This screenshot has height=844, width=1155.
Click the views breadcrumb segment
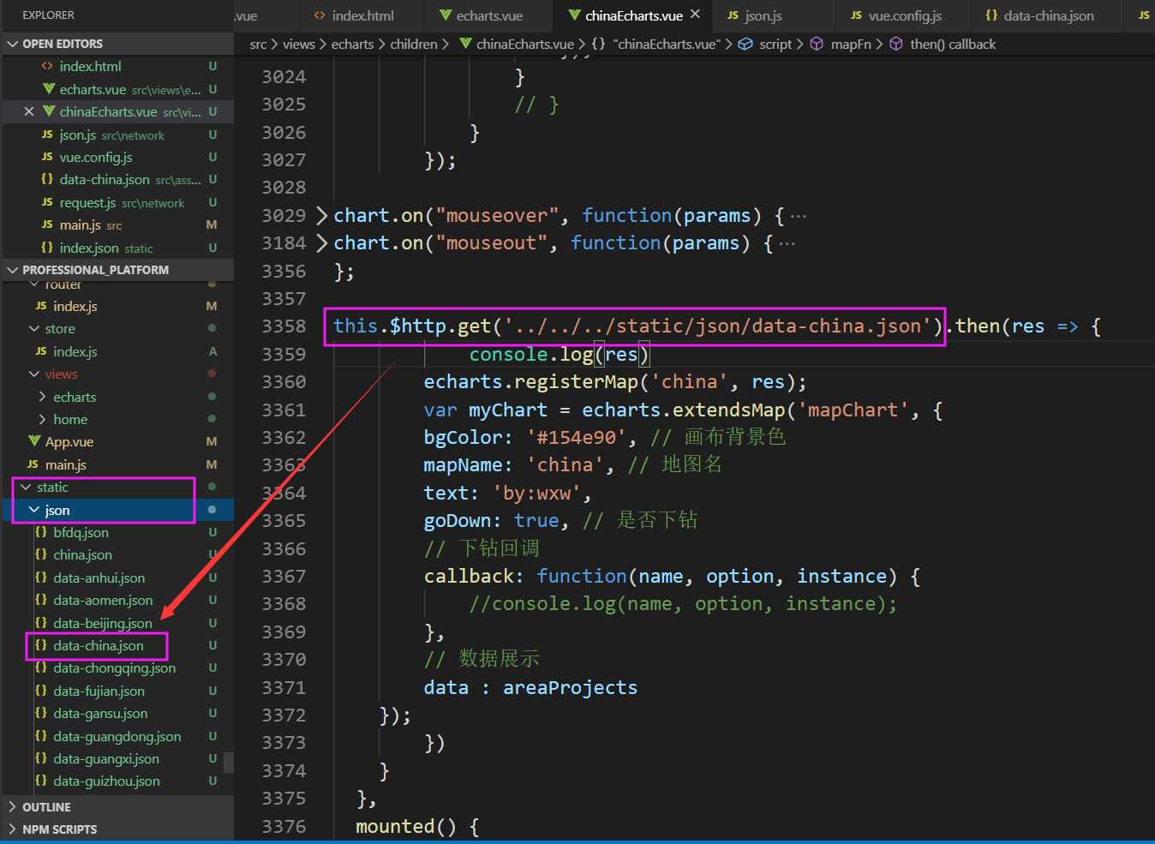click(x=298, y=44)
